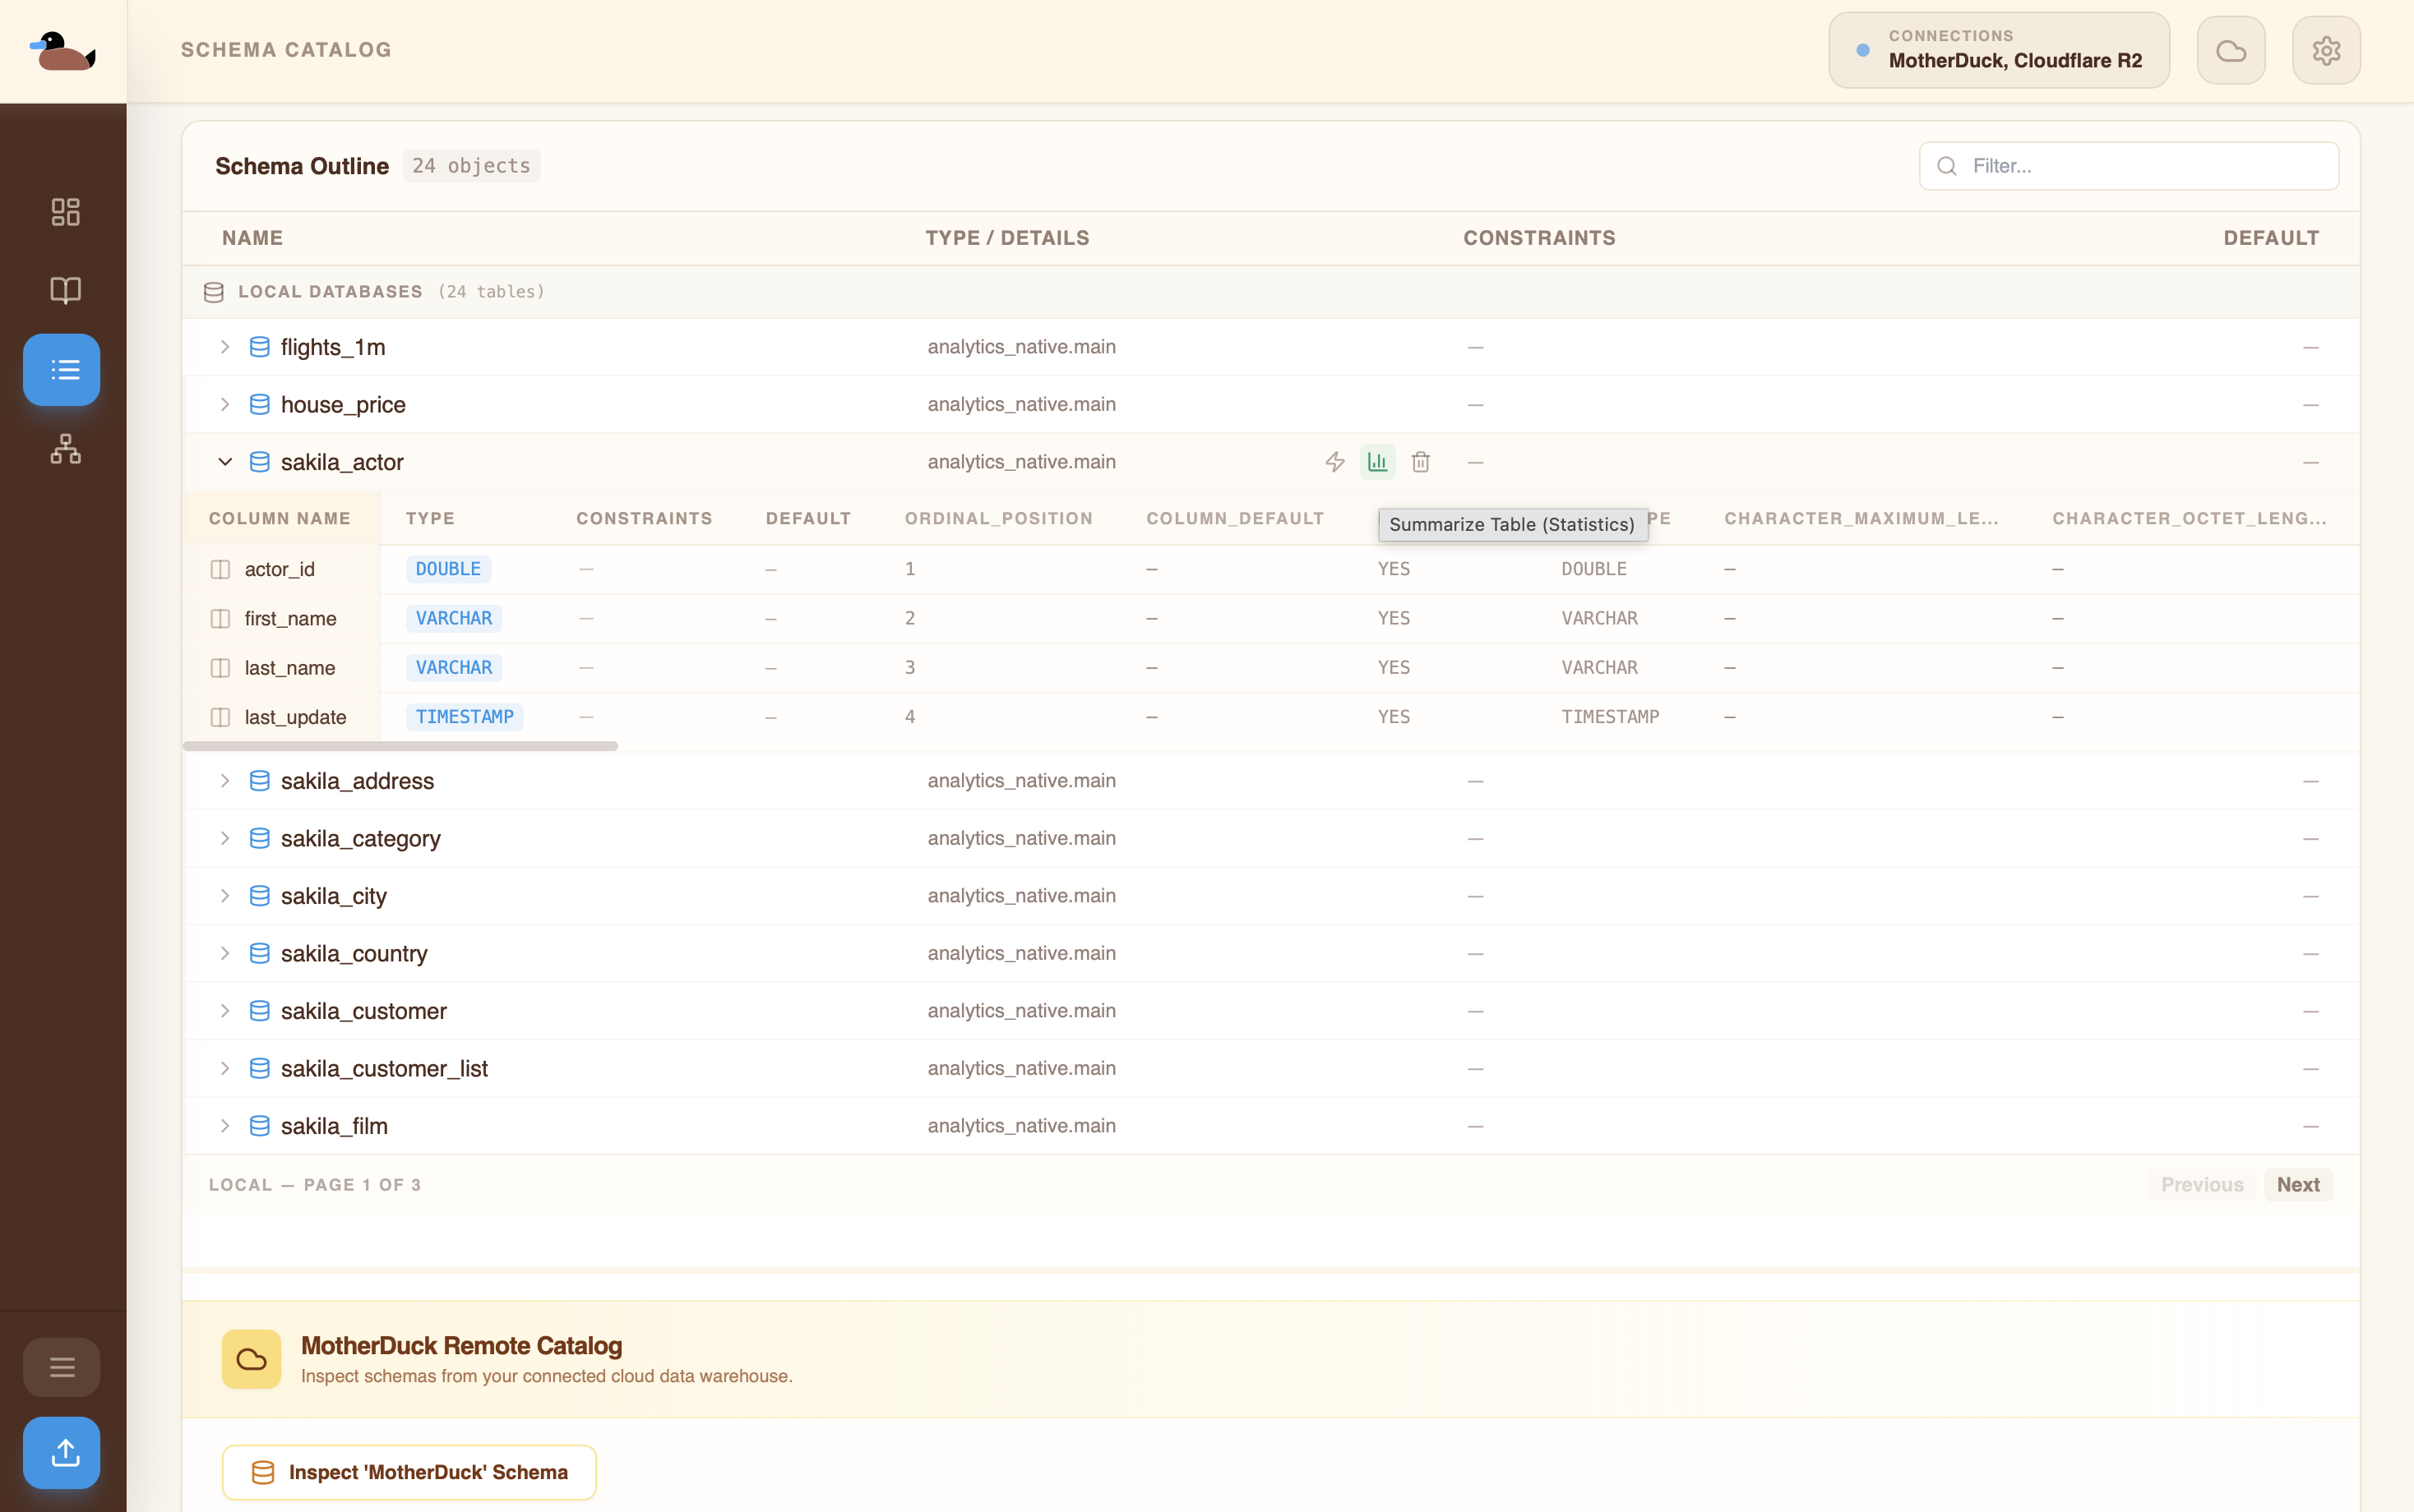Click the Summarize Table statistics chart icon

point(1377,462)
